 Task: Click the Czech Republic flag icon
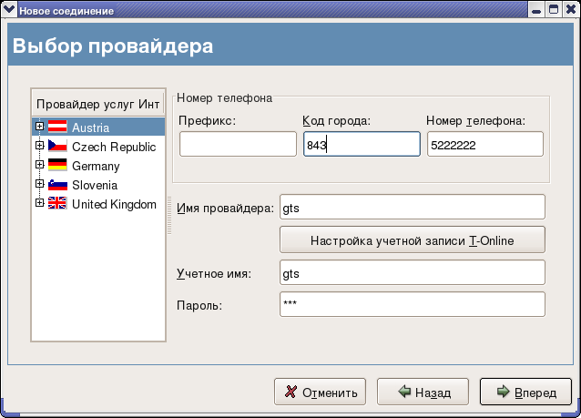[57, 146]
